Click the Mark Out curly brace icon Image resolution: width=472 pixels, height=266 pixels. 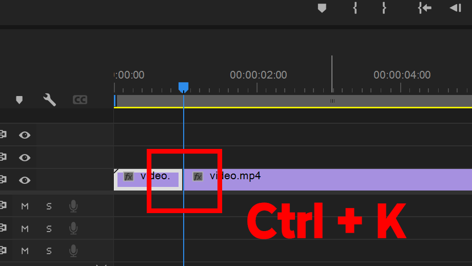click(384, 8)
